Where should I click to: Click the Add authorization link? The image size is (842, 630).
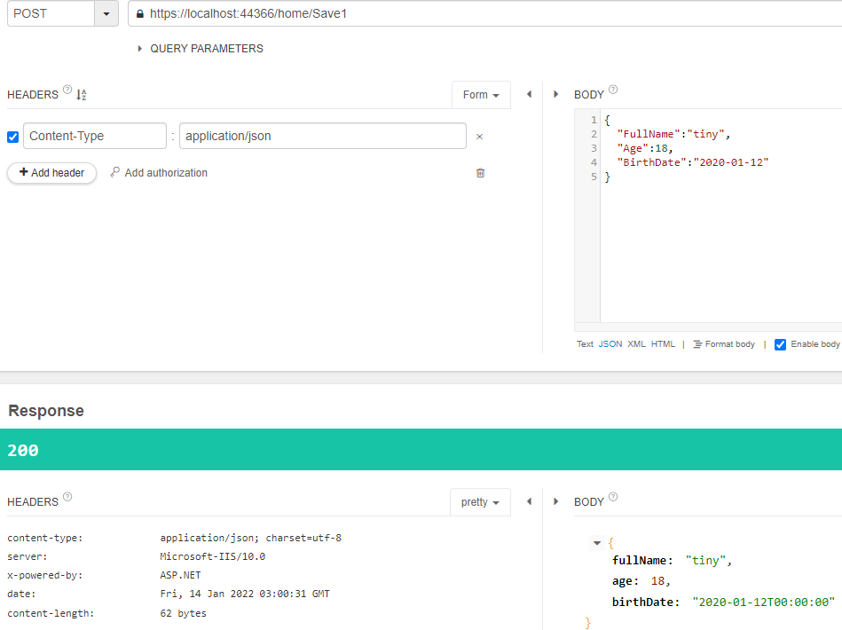pos(159,173)
